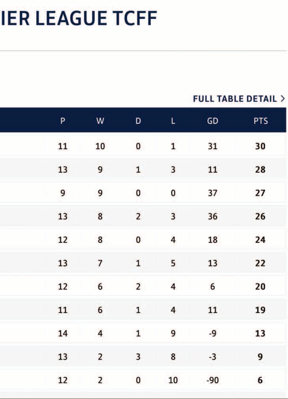Image resolution: width=288 pixels, height=399 pixels.
Task: Click the -90 goal difference cell
Action: 213,380
